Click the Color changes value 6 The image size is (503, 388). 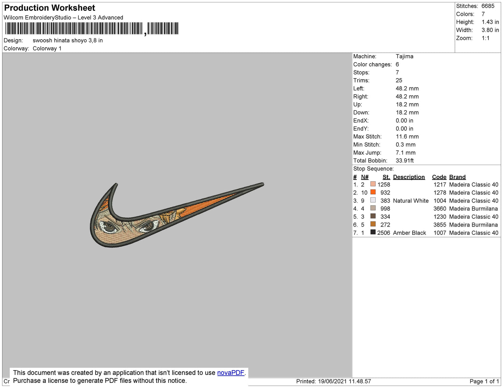coord(397,64)
